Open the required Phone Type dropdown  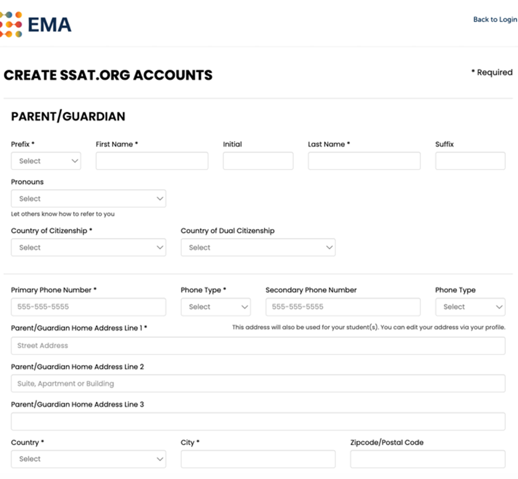216,307
